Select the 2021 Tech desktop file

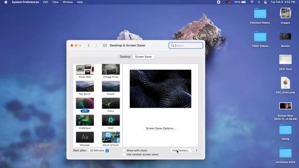pyautogui.click(x=285, y=63)
